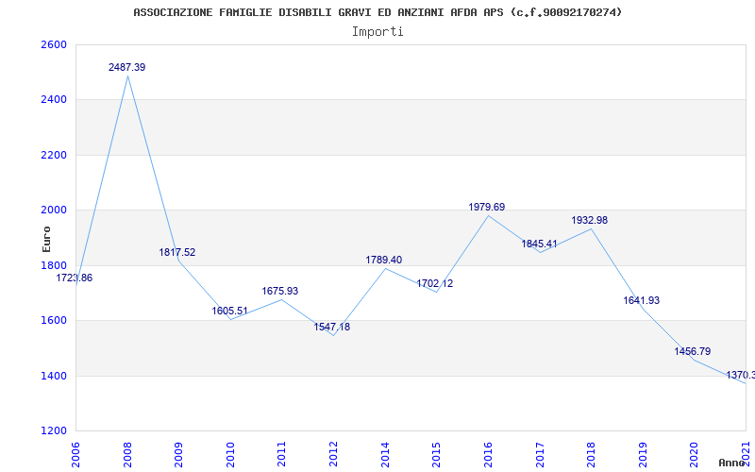Click data label 1817.52
This screenshot has width=755, height=472.
pos(177,252)
